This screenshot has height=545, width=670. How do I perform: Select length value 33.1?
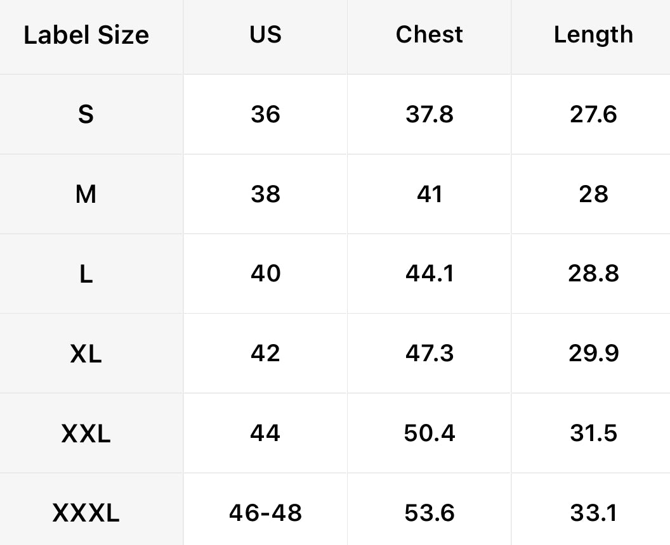point(593,513)
